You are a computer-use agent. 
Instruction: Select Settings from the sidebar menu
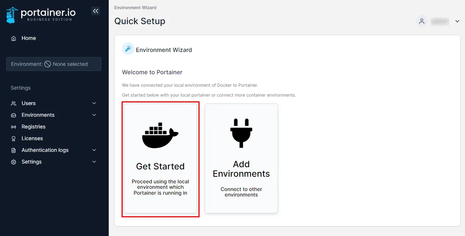31,162
